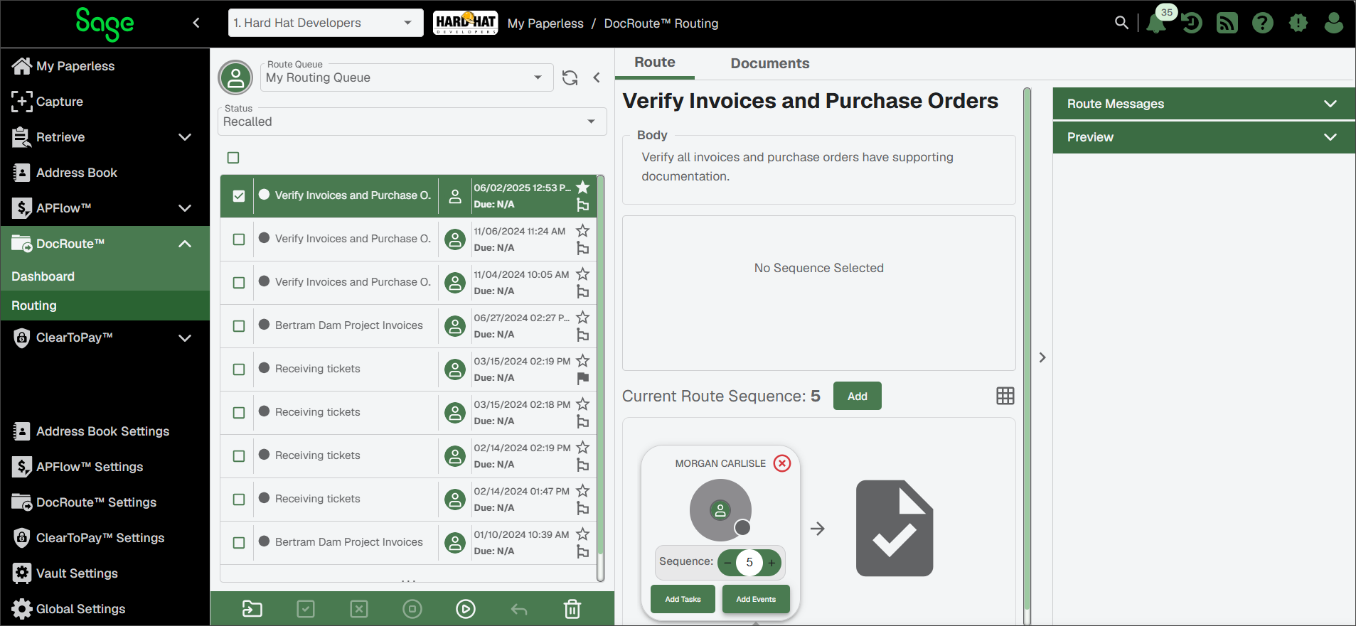
Task: Open the user profile icon in the top bar
Action: coord(1334,23)
